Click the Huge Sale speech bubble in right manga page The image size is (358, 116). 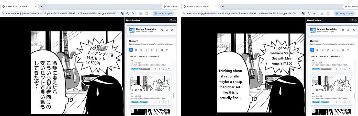click(281, 56)
